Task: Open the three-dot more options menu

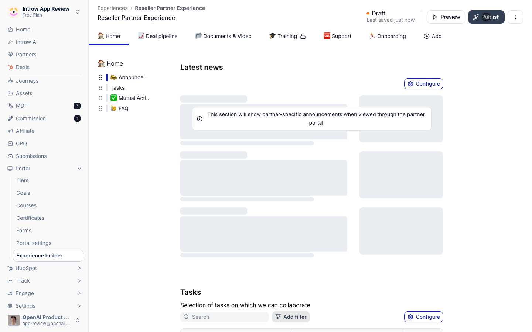Action: pos(515,17)
